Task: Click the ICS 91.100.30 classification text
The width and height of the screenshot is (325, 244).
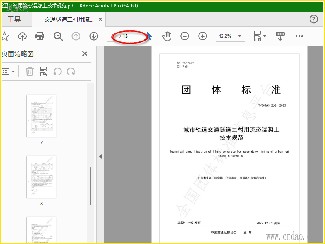Action: click(185, 63)
